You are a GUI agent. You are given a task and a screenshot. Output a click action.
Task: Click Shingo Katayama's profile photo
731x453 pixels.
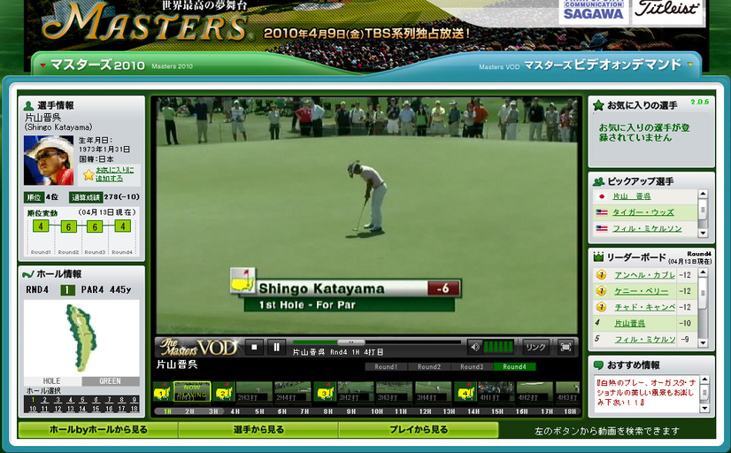pos(49,161)
